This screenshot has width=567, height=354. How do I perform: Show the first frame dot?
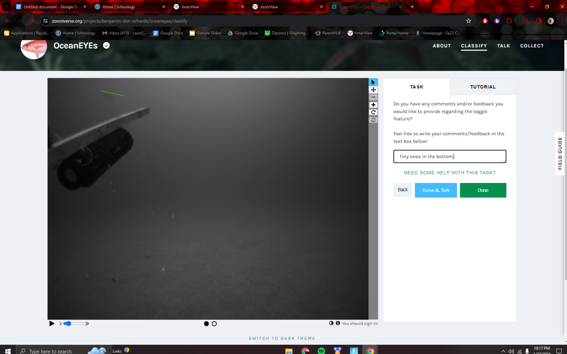tap(206, 324)
